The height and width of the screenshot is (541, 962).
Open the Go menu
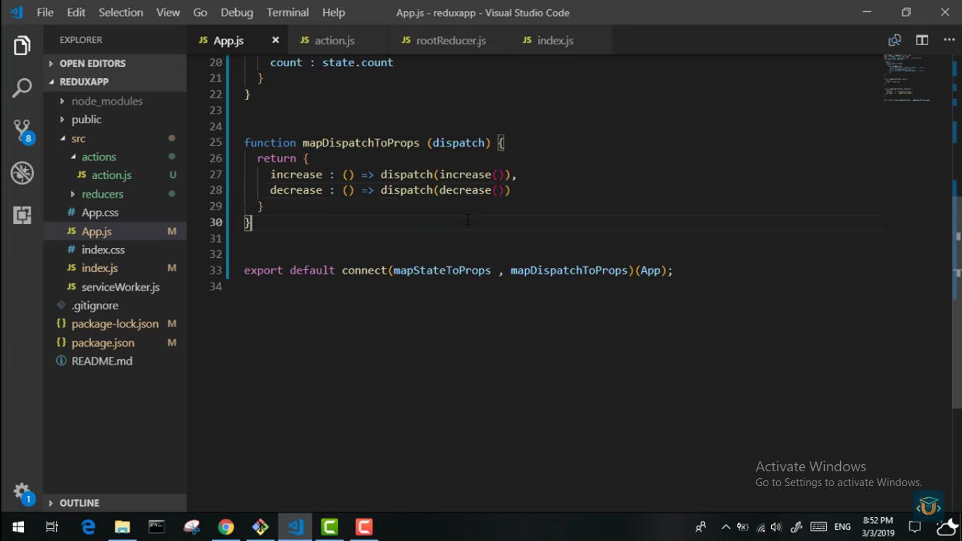pyautogui.click(x=200, y=13)
